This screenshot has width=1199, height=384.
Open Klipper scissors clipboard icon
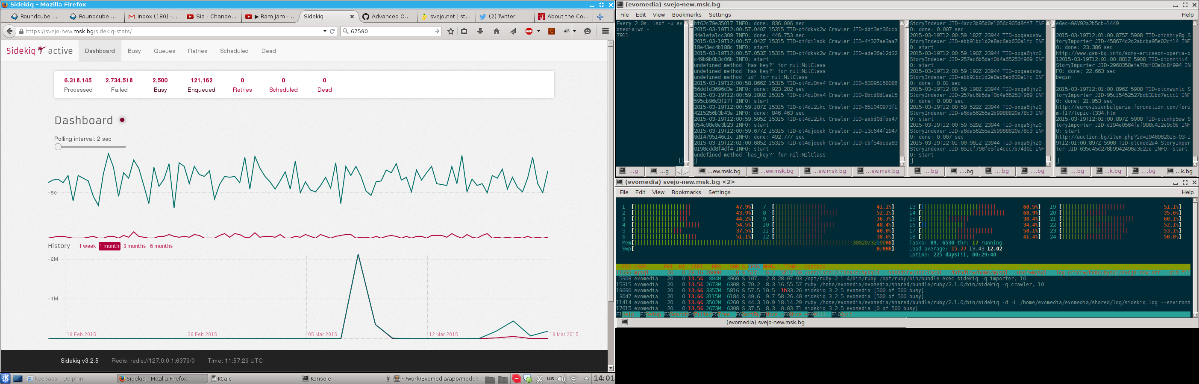tap(539, 378)
